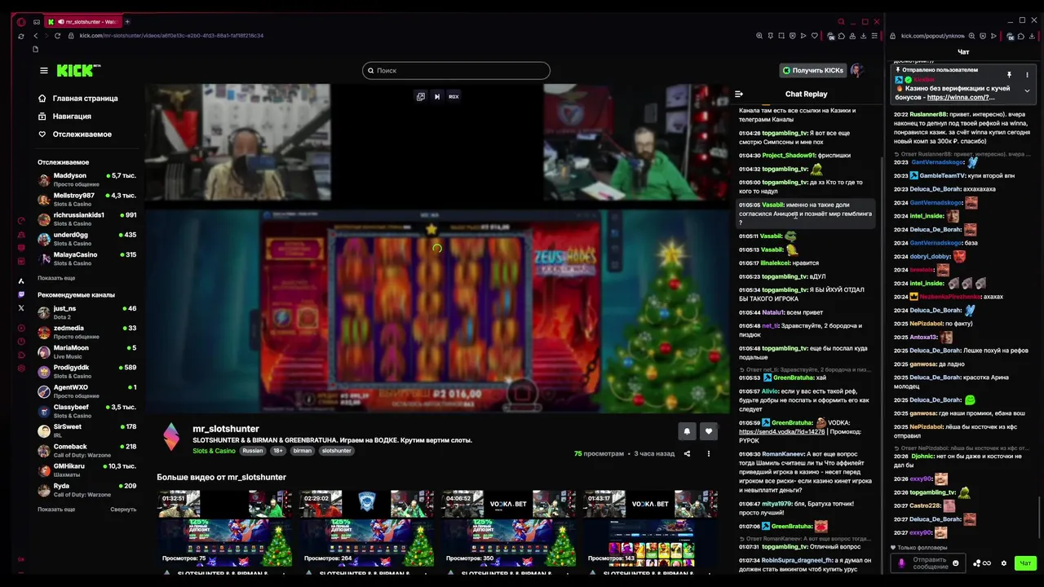Collapse the Chat Replay panel
Viewport: 1044px width, 587px height.
pos(739,94)
